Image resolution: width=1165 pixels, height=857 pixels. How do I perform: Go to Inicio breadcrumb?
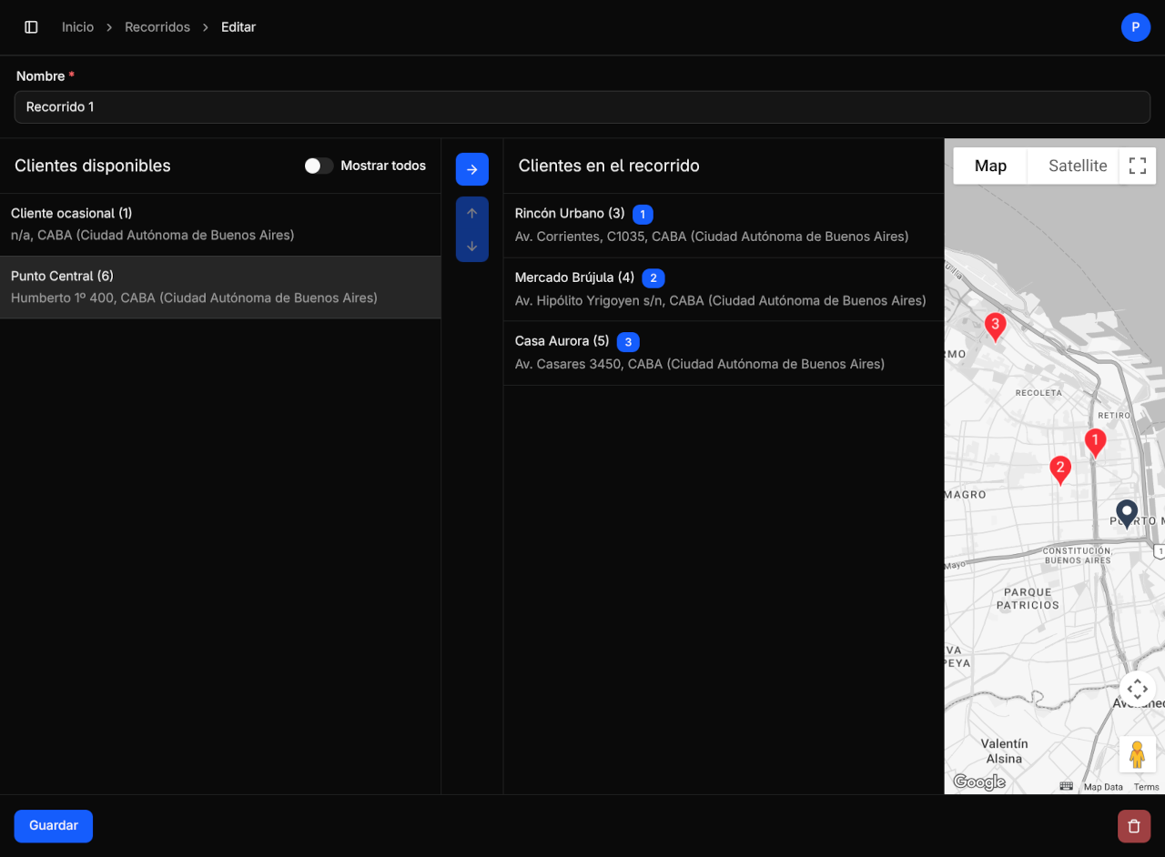(77, 27)
